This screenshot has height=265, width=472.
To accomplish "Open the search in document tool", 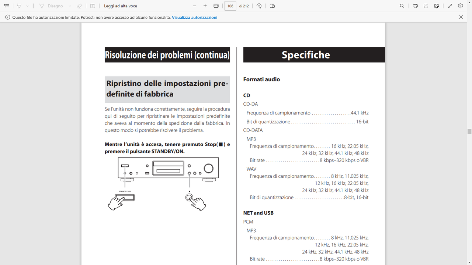I will coord(402,6).
